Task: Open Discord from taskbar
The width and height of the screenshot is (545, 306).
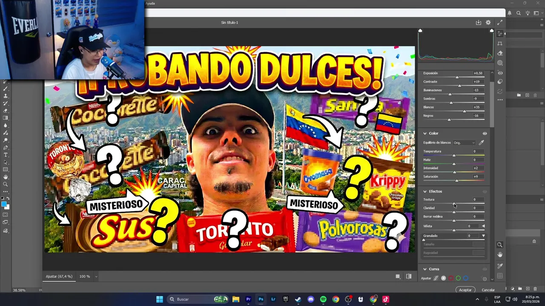Action: click(311, 299)
